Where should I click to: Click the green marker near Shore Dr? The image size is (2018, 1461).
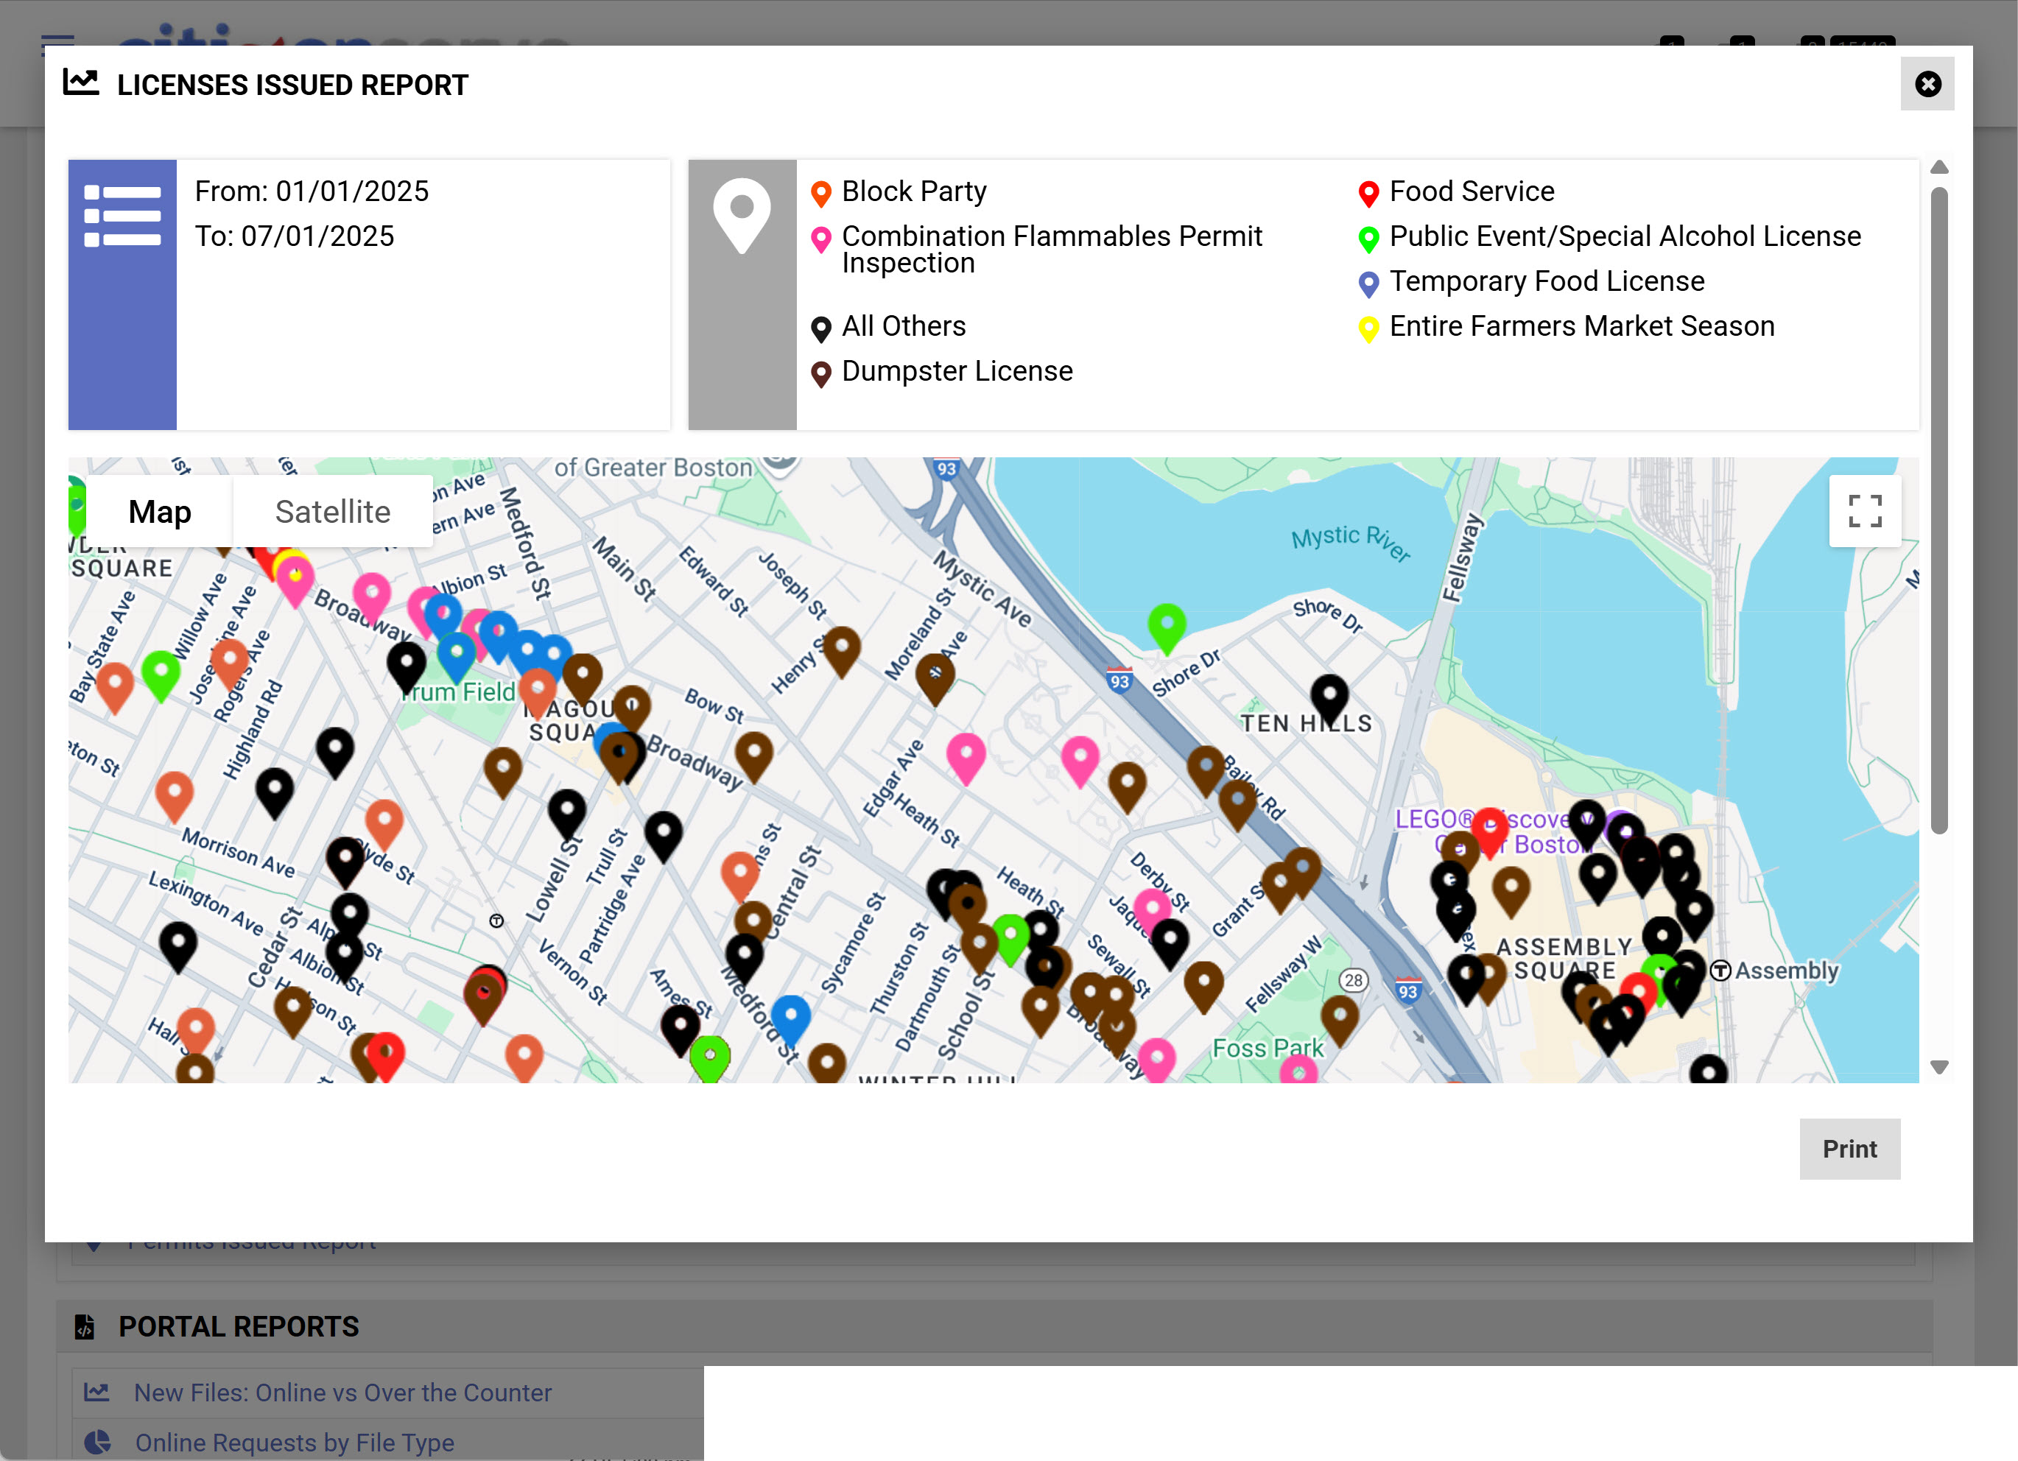pos(1167,624)
